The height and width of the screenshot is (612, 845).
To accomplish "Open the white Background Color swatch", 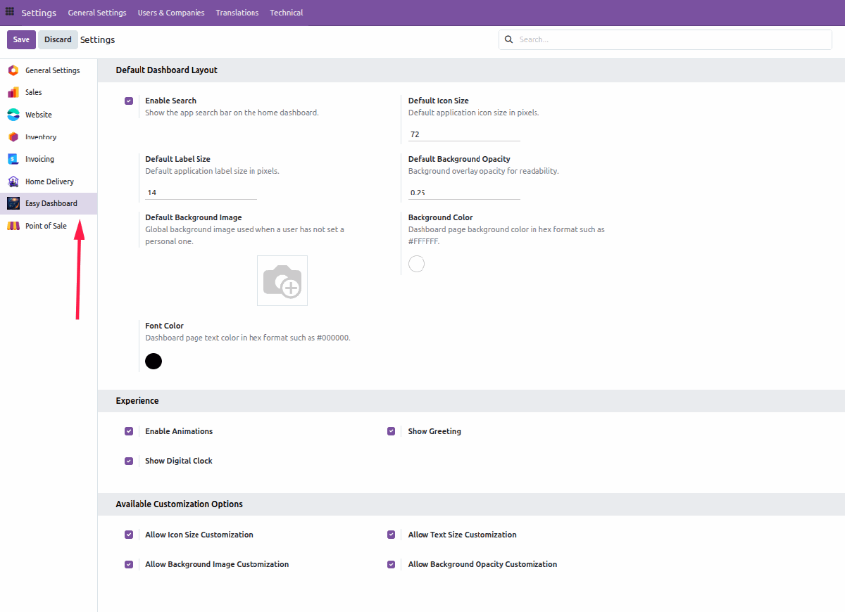I will 417,264.
